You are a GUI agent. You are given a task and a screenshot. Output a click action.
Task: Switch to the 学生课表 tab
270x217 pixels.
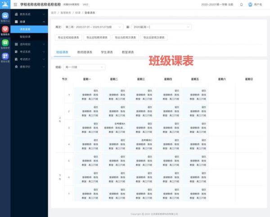(107, 52)
